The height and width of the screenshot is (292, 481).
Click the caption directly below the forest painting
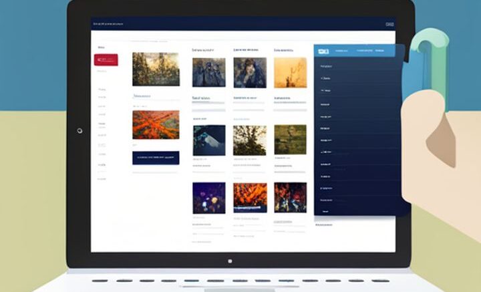(142, 96)
